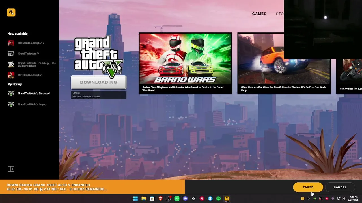Open the Brand Wars news image

click(185, 59)
